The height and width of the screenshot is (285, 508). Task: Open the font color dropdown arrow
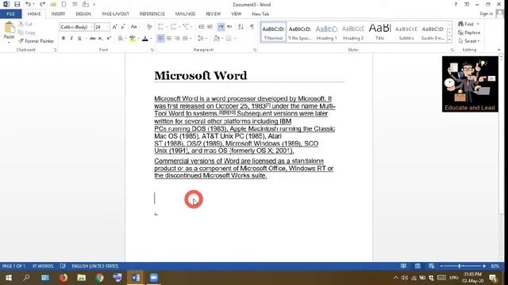(x=151, y=39)
